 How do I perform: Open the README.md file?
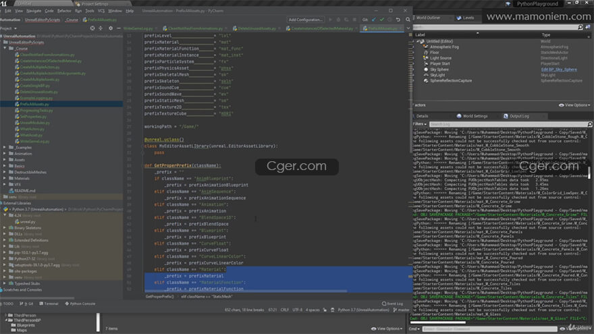pyautogui.click(x=24, y=191)
